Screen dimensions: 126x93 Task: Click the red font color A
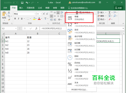(x=39, y=19)
